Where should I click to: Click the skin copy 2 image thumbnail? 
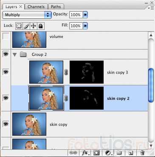pos(46,98)
